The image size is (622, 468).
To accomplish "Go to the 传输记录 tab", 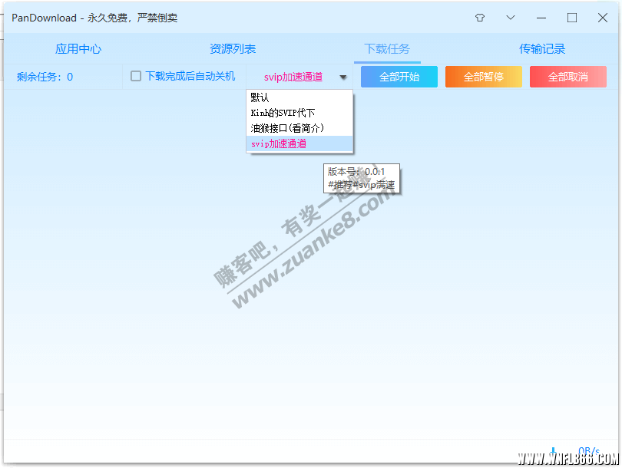I will [542, 49].
